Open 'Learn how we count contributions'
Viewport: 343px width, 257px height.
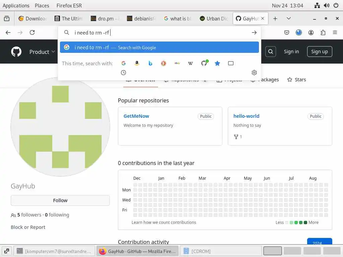tap(164, 222)
